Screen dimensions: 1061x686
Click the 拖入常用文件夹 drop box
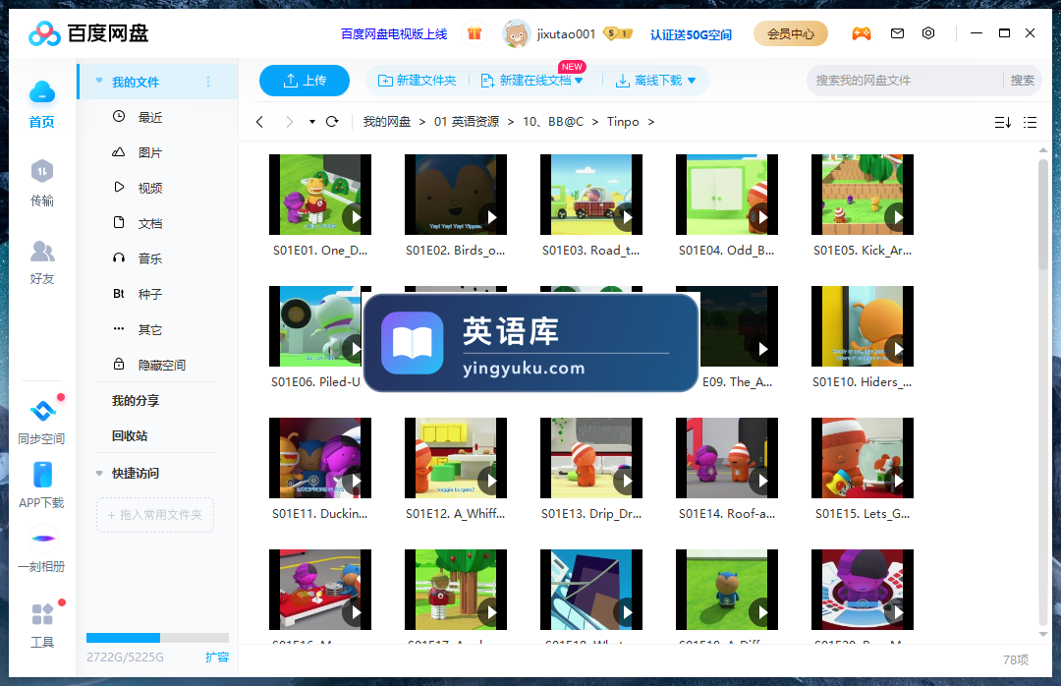(x=155, y=515)
